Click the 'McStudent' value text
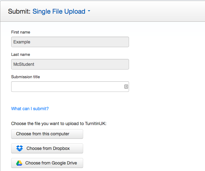The width and height of the screenshot is (205, 171). pyautogui.click(x=24, y=64)
